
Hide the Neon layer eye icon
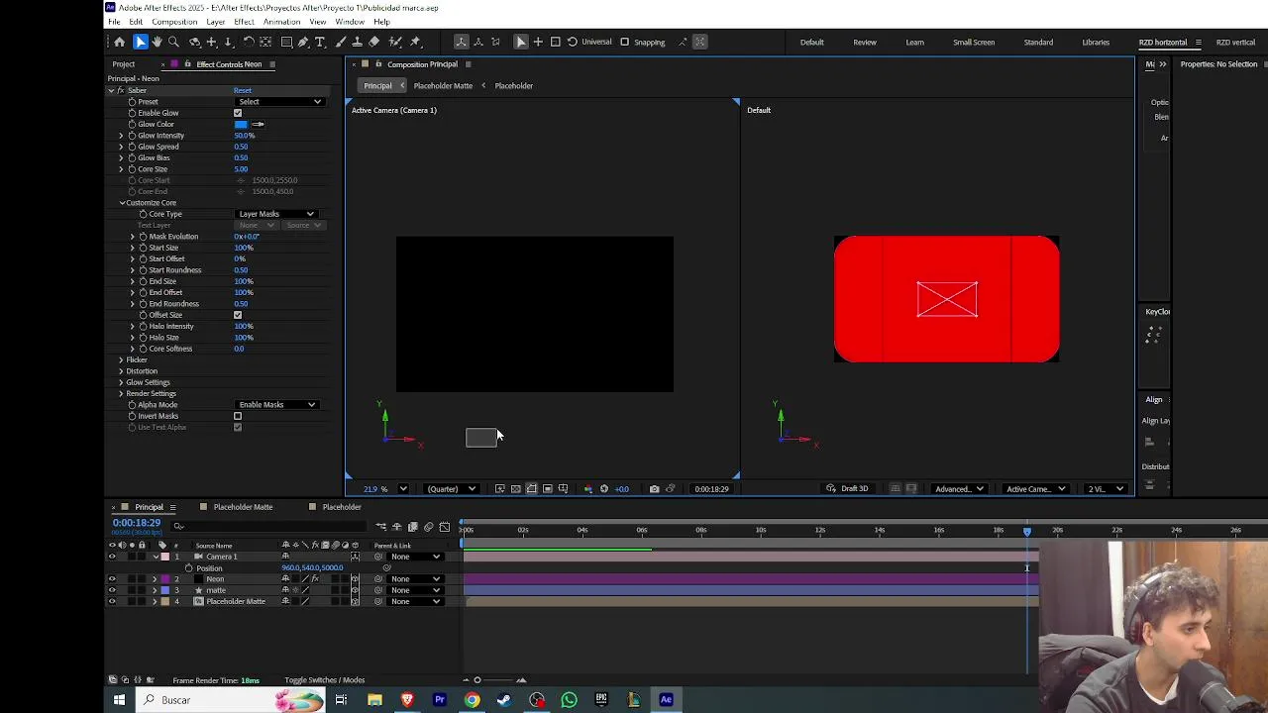coord(112,579)
